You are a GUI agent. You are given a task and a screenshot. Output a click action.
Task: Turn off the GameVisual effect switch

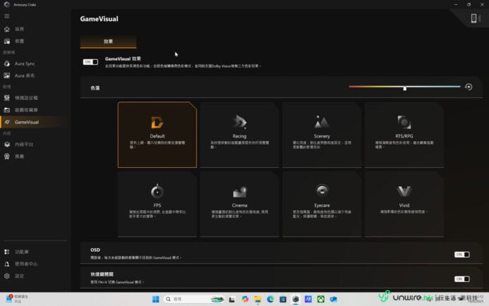coord(90,62)
